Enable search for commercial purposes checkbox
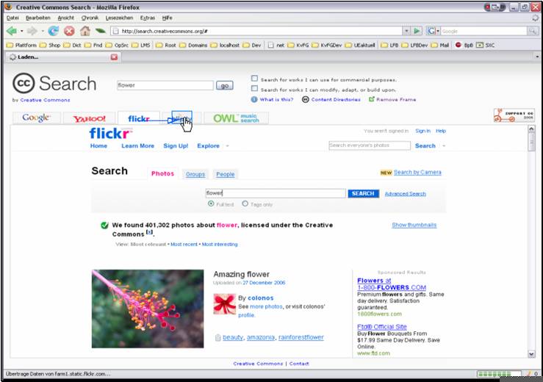 tap(255, 79)
